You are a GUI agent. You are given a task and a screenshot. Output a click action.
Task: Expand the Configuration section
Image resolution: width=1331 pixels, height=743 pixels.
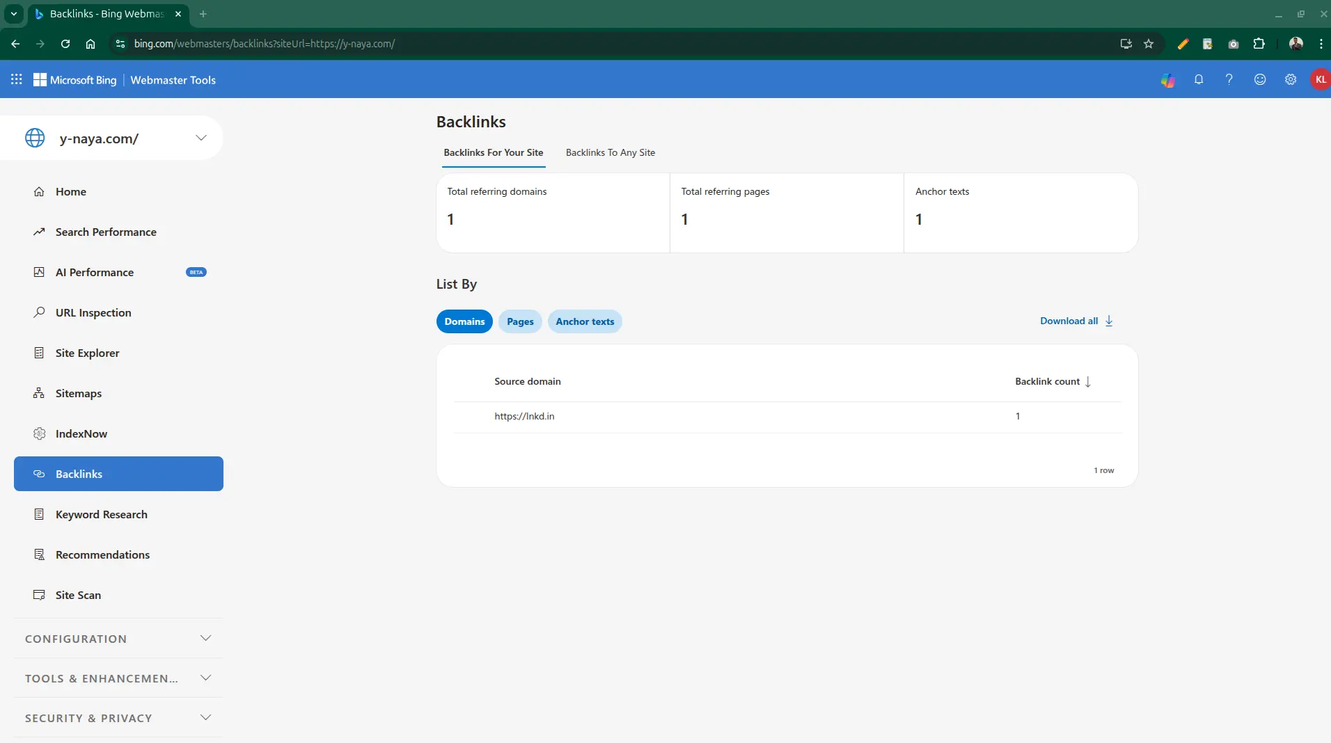tap(118, 639)
